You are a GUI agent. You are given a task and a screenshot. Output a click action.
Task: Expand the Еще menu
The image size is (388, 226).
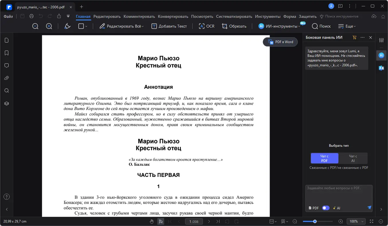tap(347, 26)
